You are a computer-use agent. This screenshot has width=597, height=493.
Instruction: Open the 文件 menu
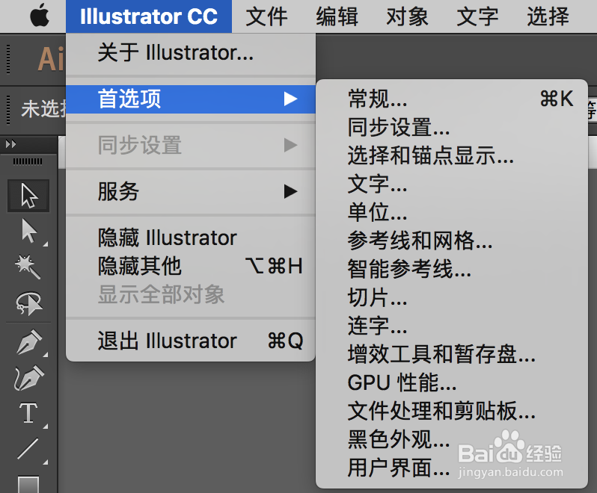[266, 16]
